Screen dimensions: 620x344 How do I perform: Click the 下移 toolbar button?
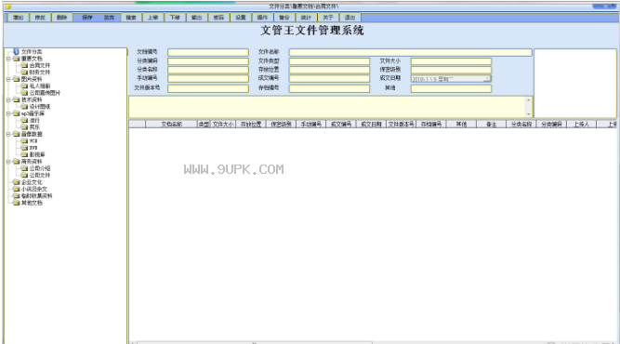click(175, 18)
